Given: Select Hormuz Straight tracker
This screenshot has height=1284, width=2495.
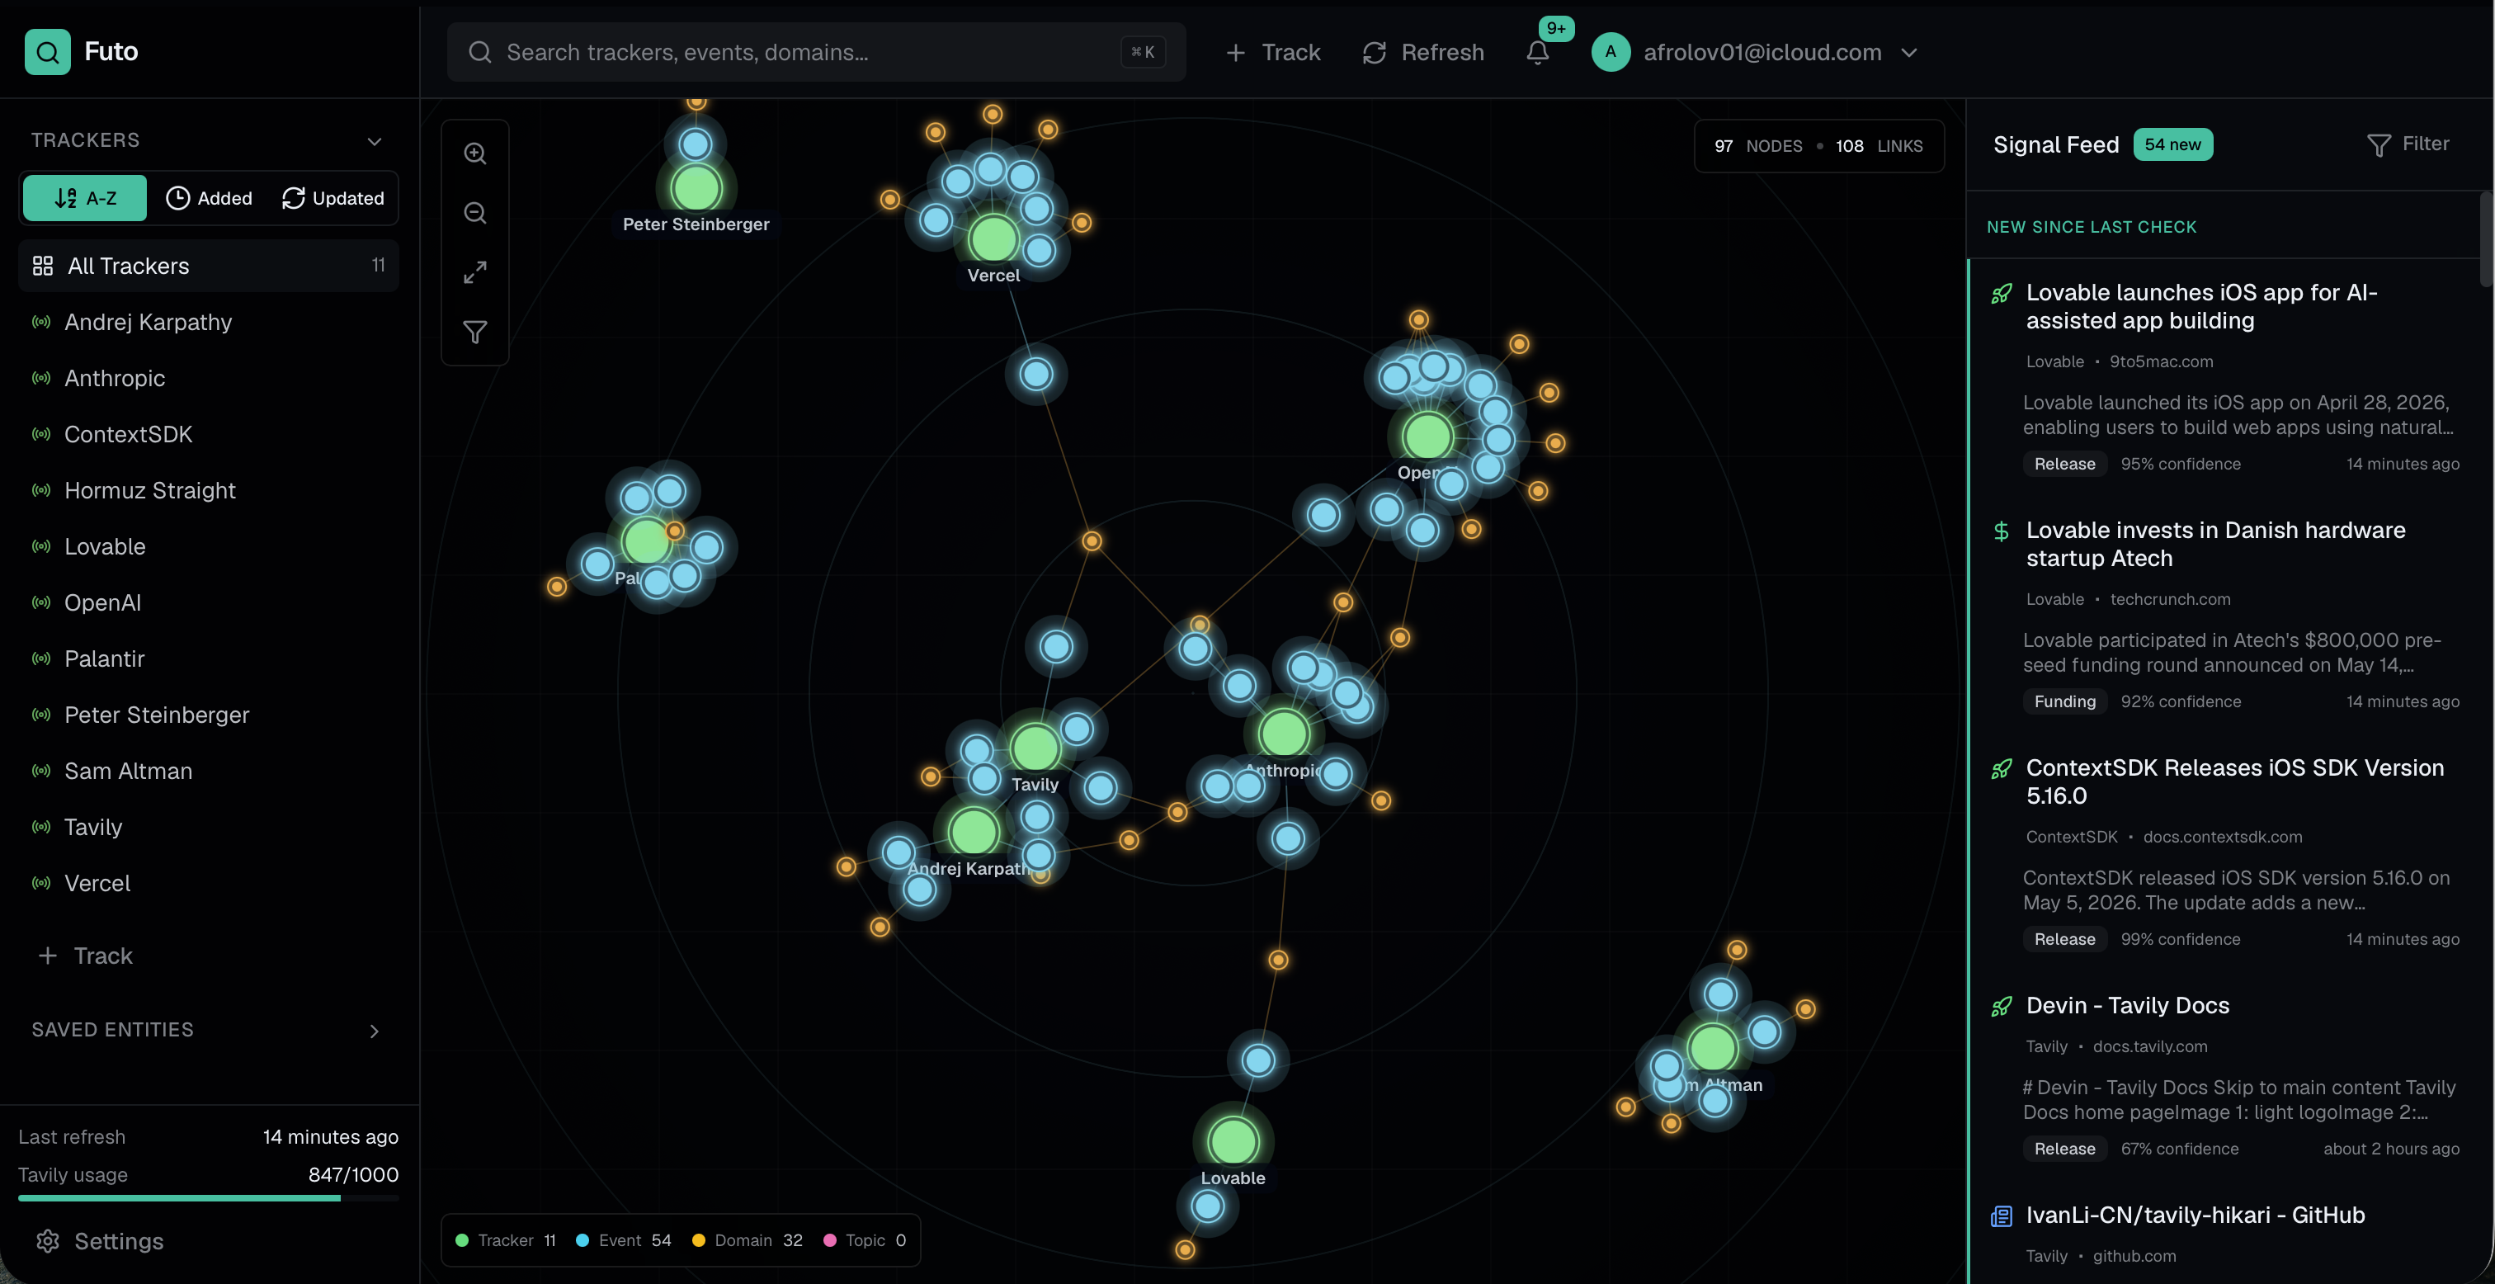Looking at the screenshot, I should pyautogui.click(x=208, y=490).
